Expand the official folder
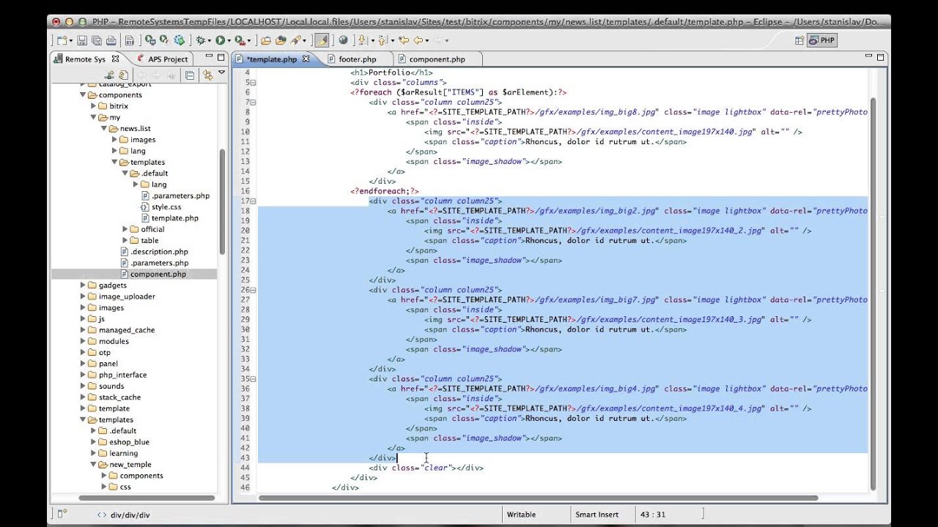Screen dimensions: 938x527 (125, 229)
